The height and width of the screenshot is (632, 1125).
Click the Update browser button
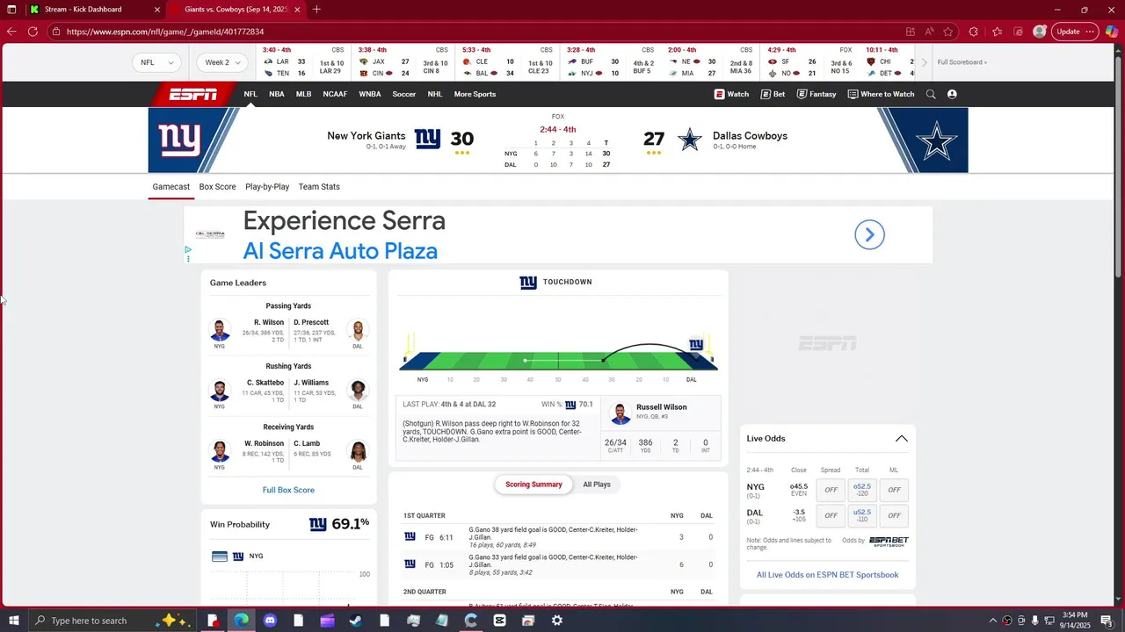1068,32
